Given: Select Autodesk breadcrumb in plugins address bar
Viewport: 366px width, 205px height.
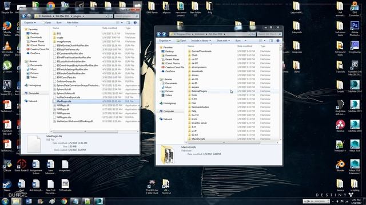Looking at the screenshot, I should (x=47, y=17).
